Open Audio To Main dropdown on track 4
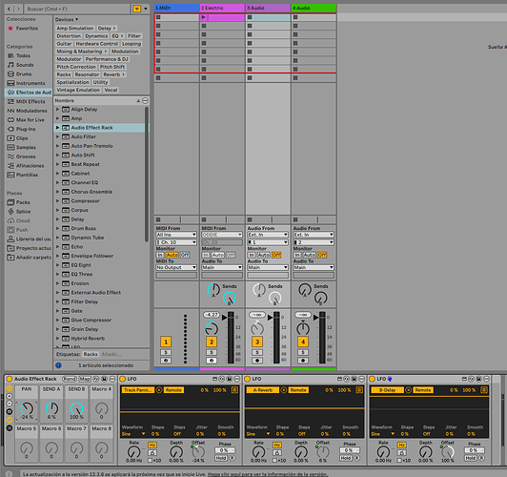 pyautogui.click(x=314, y=268)
